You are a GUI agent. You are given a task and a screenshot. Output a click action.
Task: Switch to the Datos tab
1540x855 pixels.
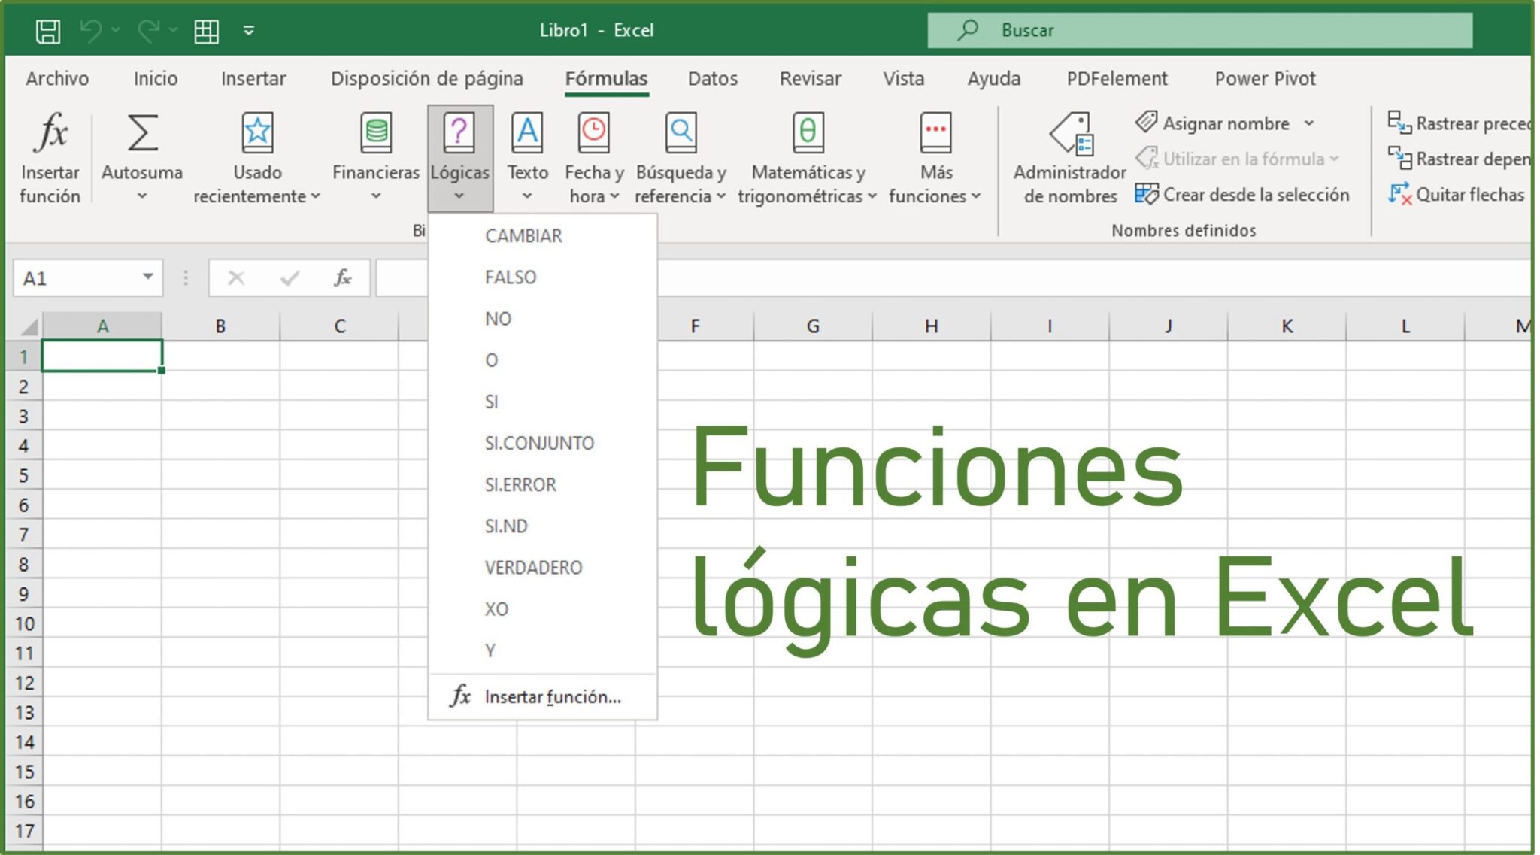click(711, 78)
